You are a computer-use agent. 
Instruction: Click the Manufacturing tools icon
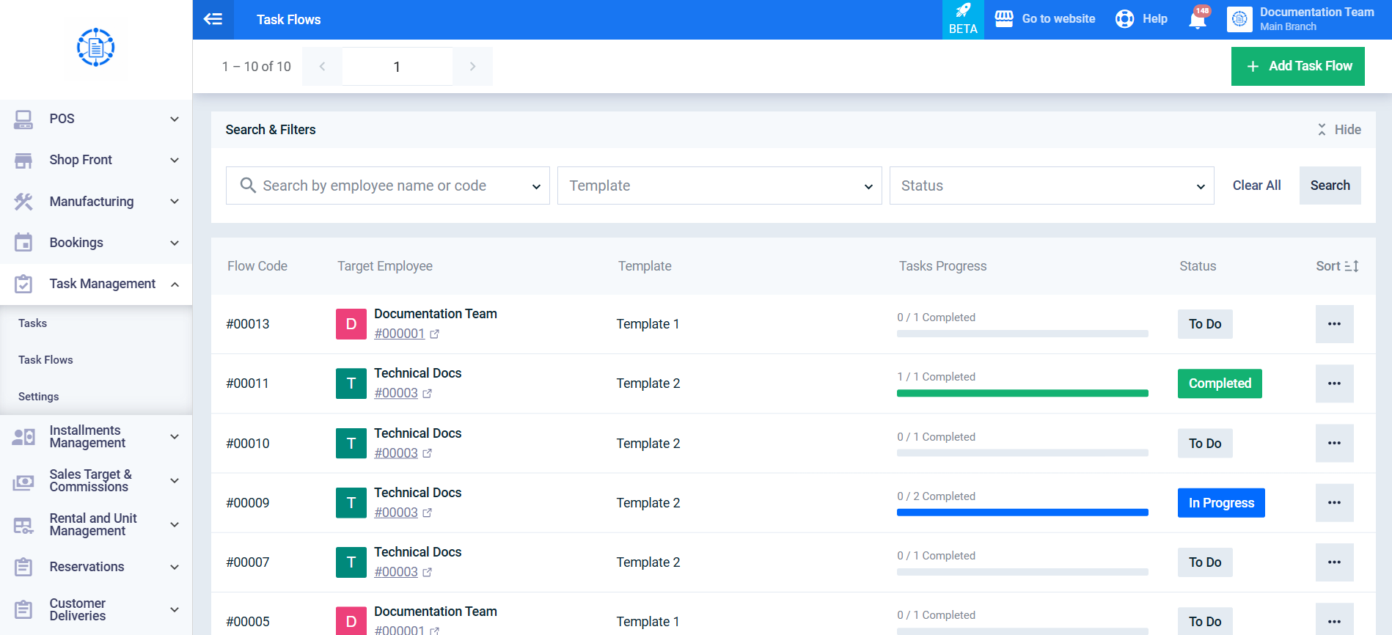[x=23, y=202]
